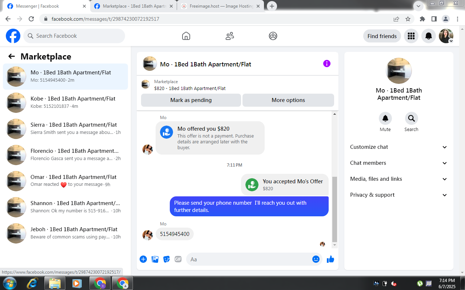Close the Freeimage.host tab
Screen dimensions: 465x290
coord(258,6)
